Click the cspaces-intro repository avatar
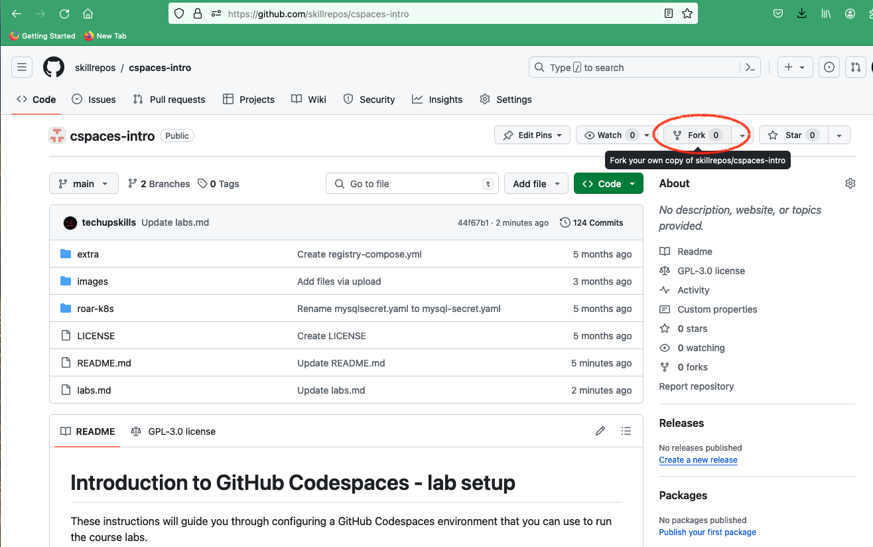The height and width of the screenshot is (547, 873). (x=57, y=135)
